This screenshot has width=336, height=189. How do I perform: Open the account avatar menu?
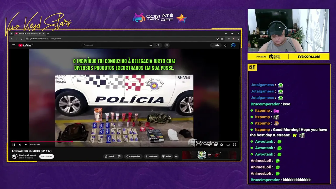(x=233, y=45)
